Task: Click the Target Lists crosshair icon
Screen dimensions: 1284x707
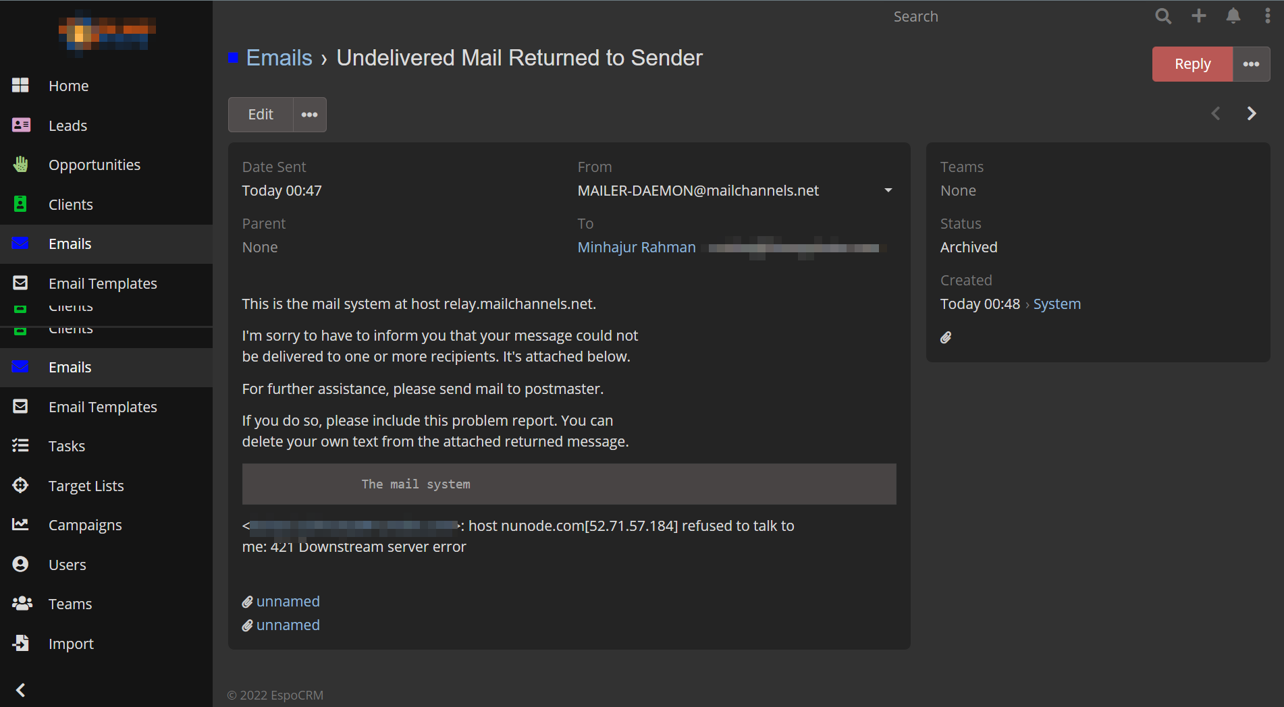Action: [20, 486]
